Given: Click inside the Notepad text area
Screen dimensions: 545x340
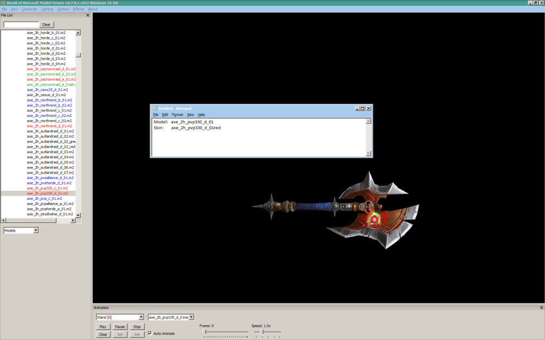Looking at the screenshot, I should [x=259, y=138].
